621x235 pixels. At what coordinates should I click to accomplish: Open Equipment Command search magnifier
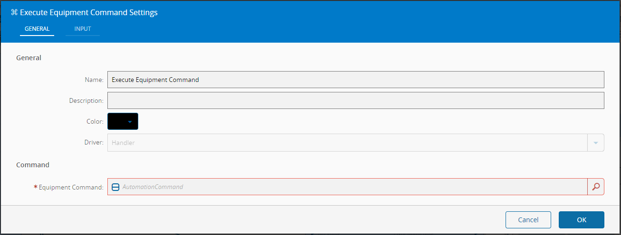pos(596,187)
